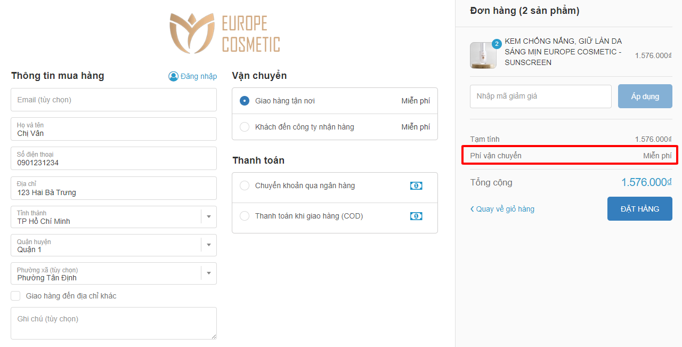Click the cash icon next to COD payment
Screen dimensions: 682x347
(x=416, y=216)
